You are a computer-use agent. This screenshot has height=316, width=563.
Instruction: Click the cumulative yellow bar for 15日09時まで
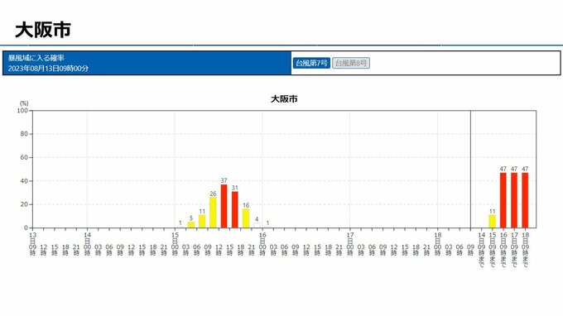493,222
